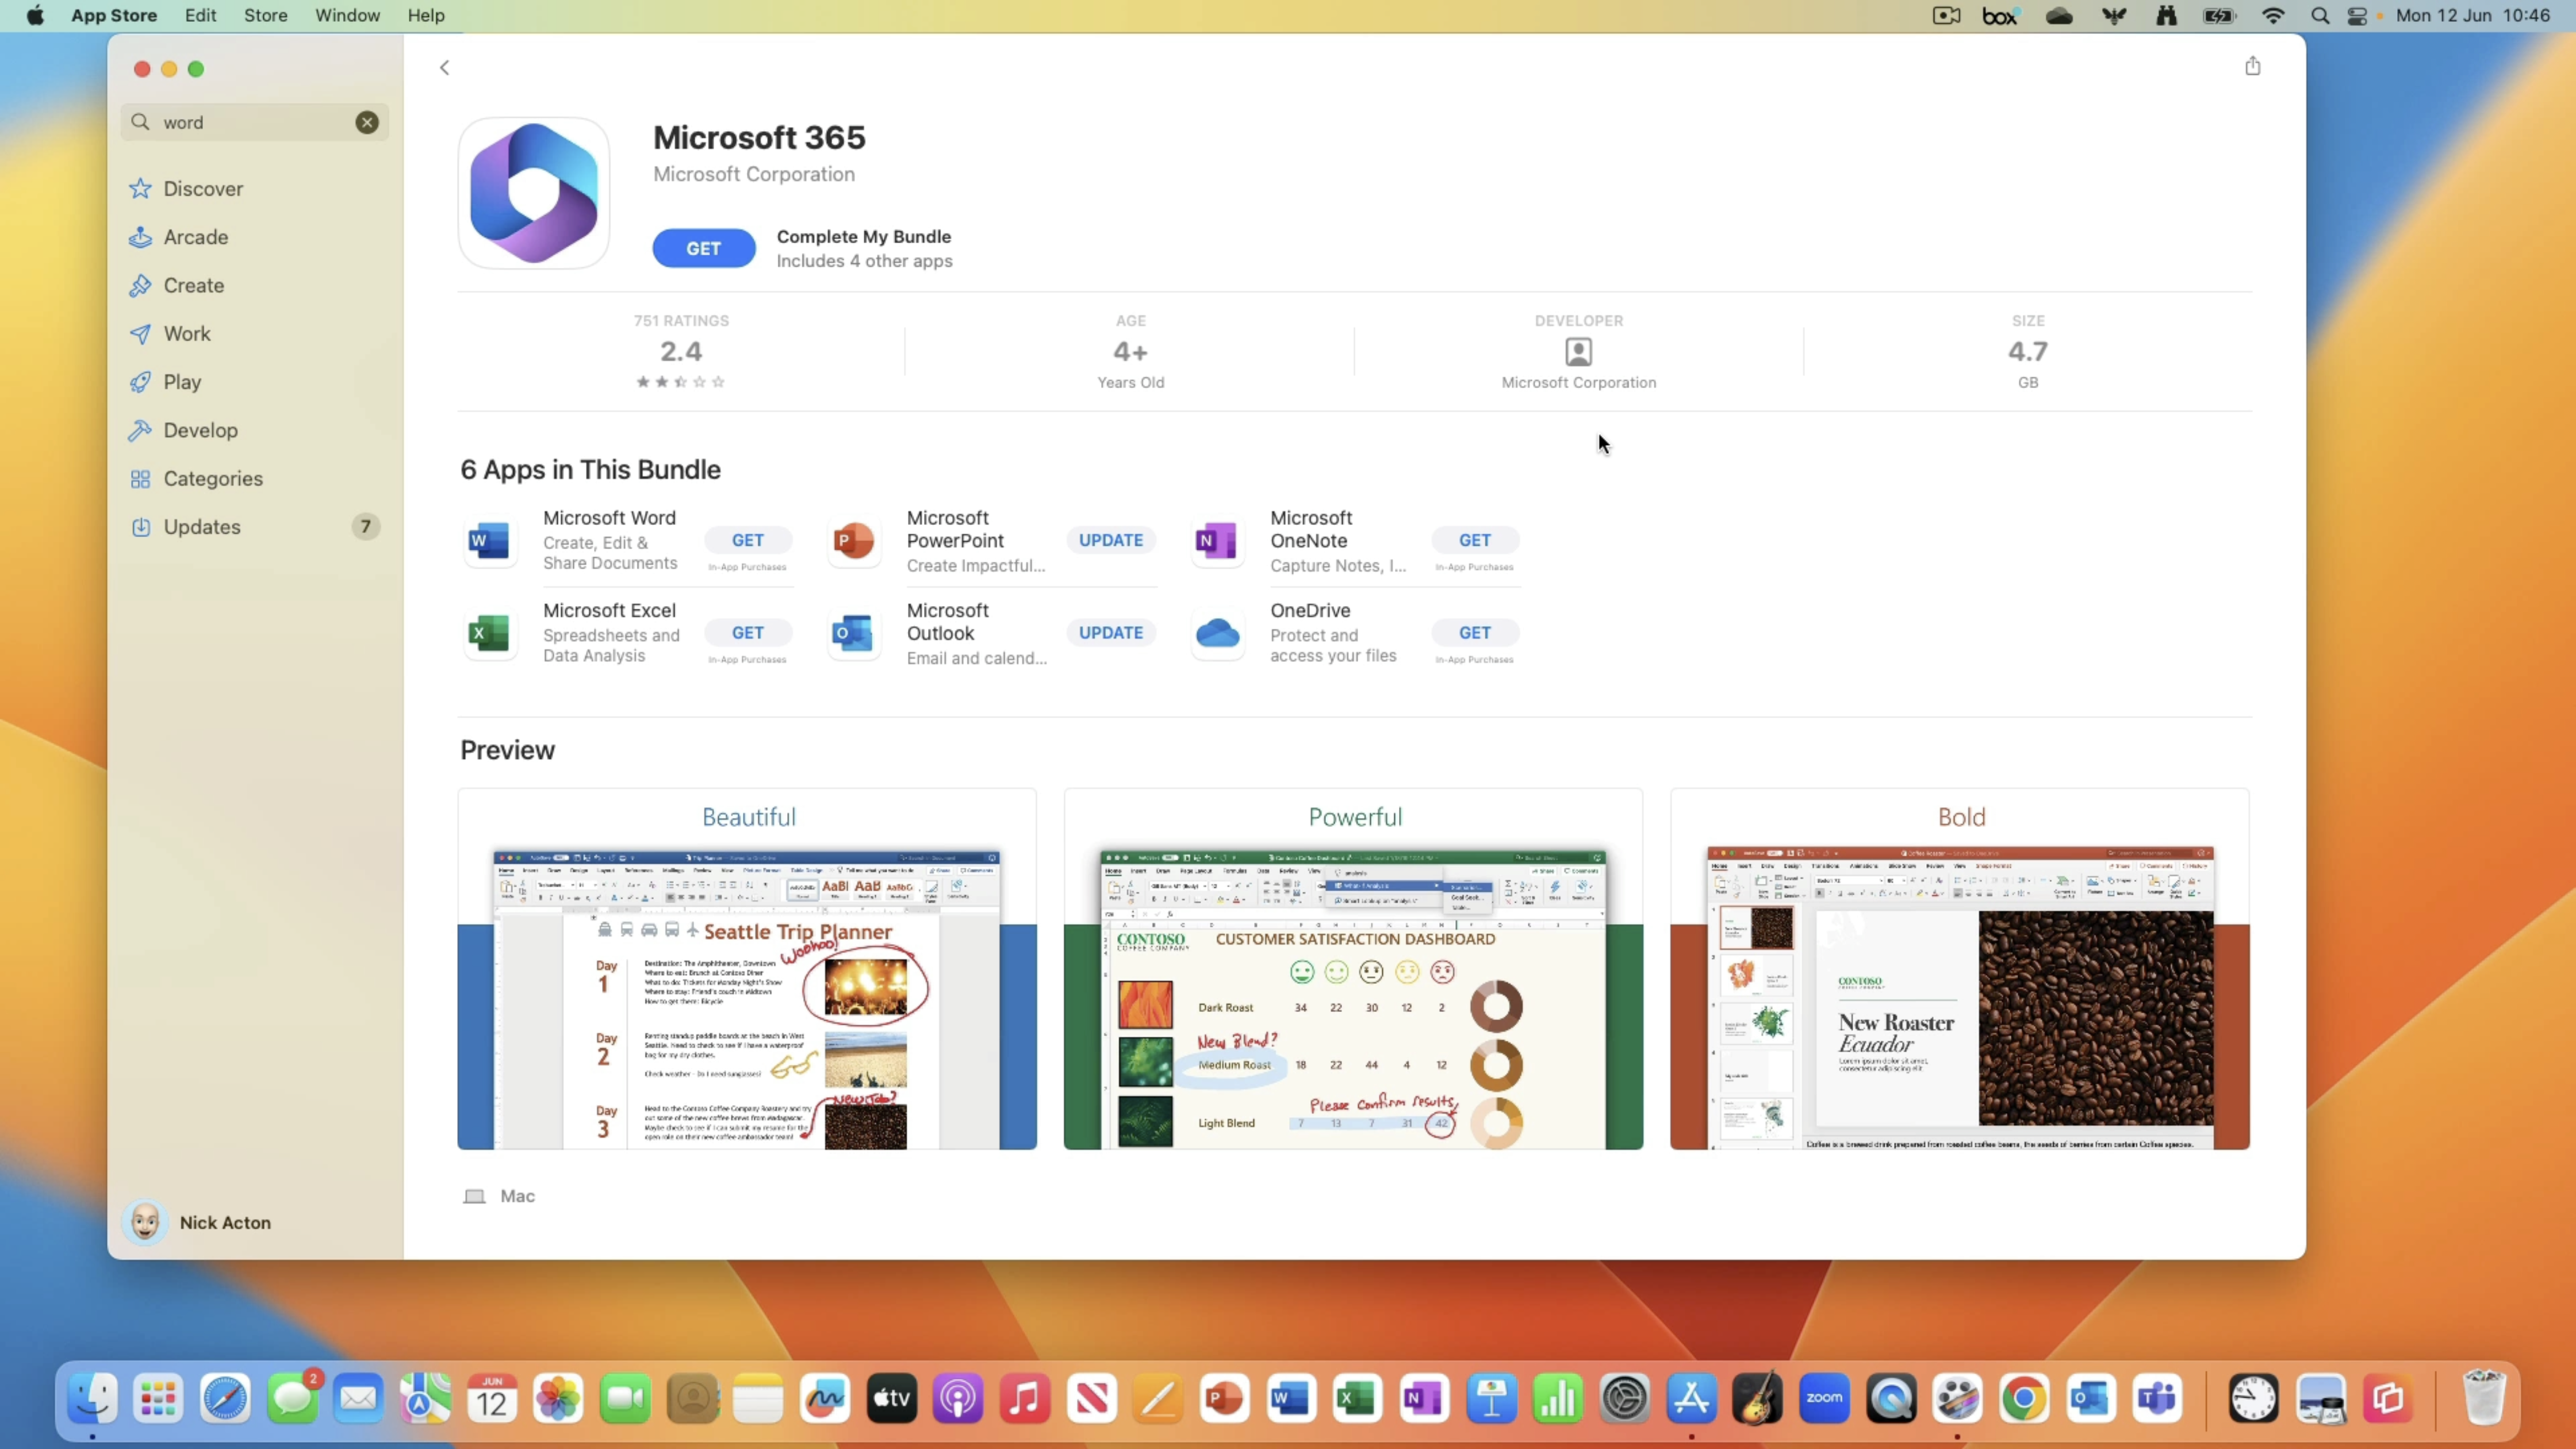The image size is (2576, 1449).
Task: View the Beautiful preview screenshot
Action: 747,969
